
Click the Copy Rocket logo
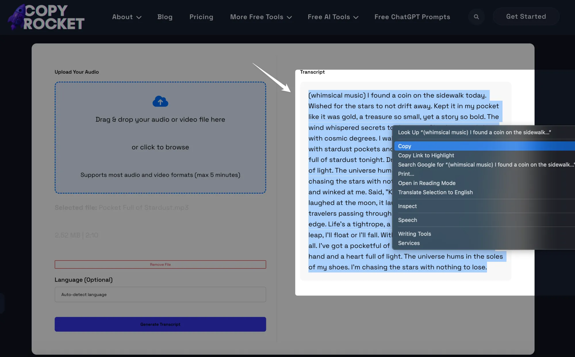point(46,17)
